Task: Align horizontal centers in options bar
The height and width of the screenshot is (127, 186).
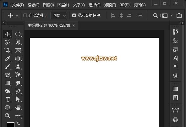Action: point(121,15)
